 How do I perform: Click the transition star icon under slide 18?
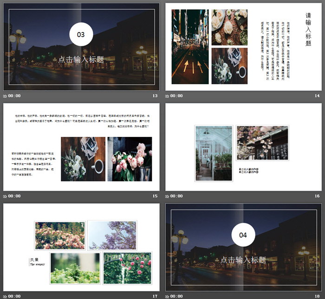click(x=167, y=296)
